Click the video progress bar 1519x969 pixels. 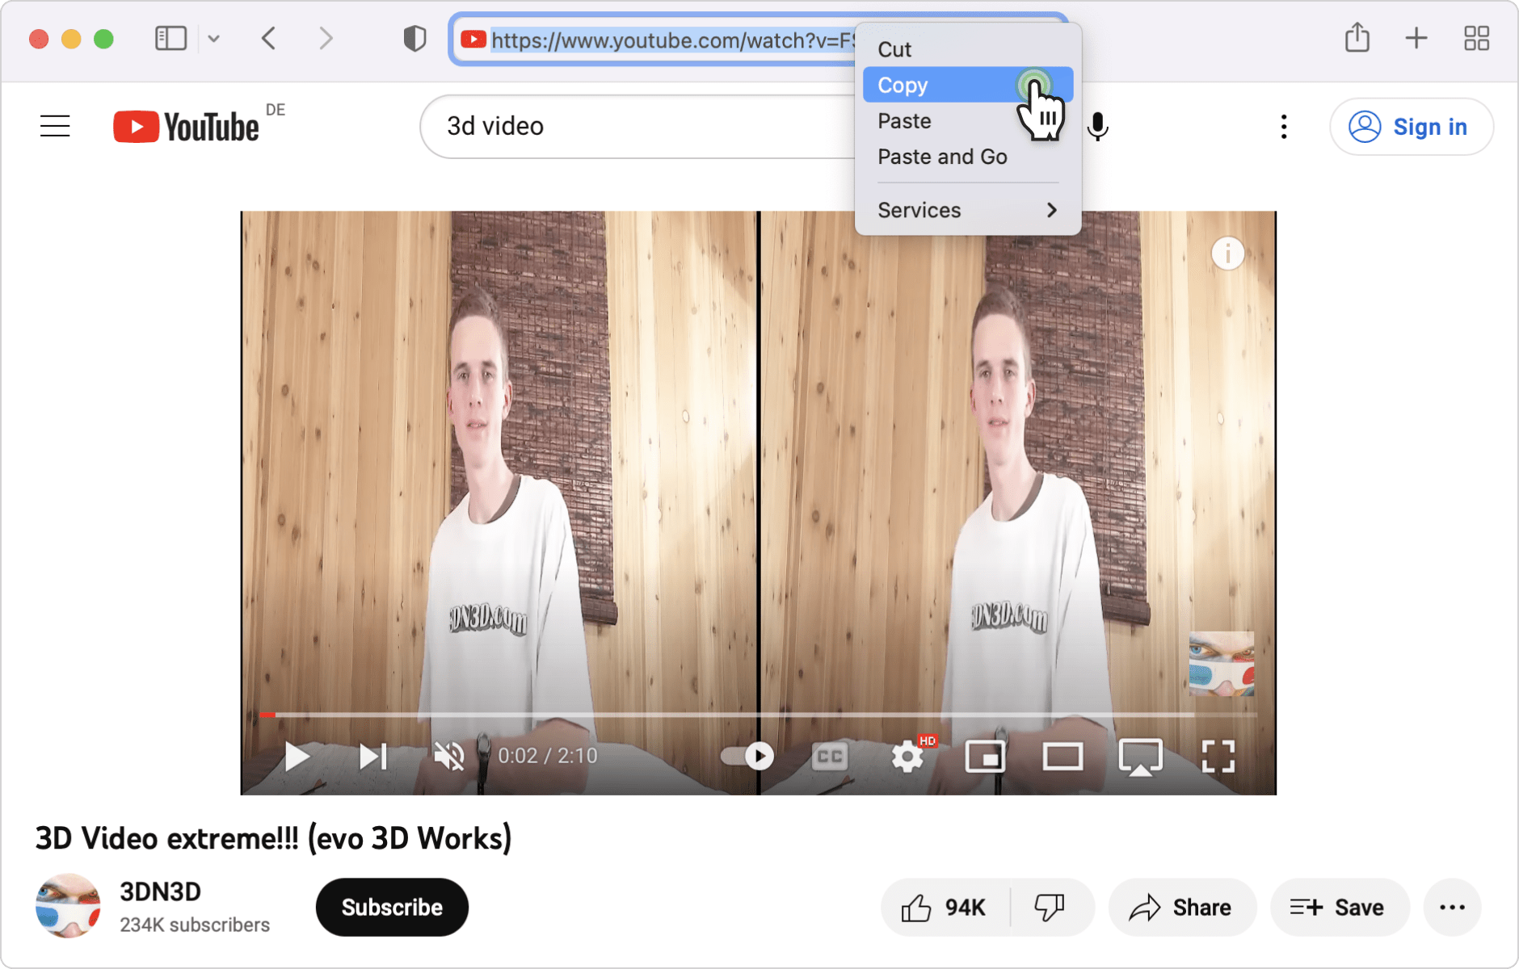click(x=758, y=715)
